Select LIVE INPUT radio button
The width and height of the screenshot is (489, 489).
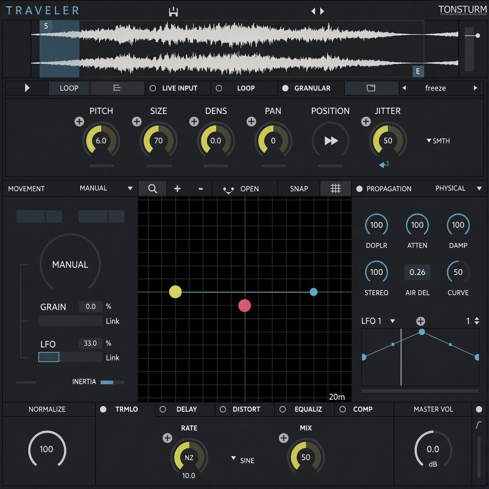click(152, 88)
